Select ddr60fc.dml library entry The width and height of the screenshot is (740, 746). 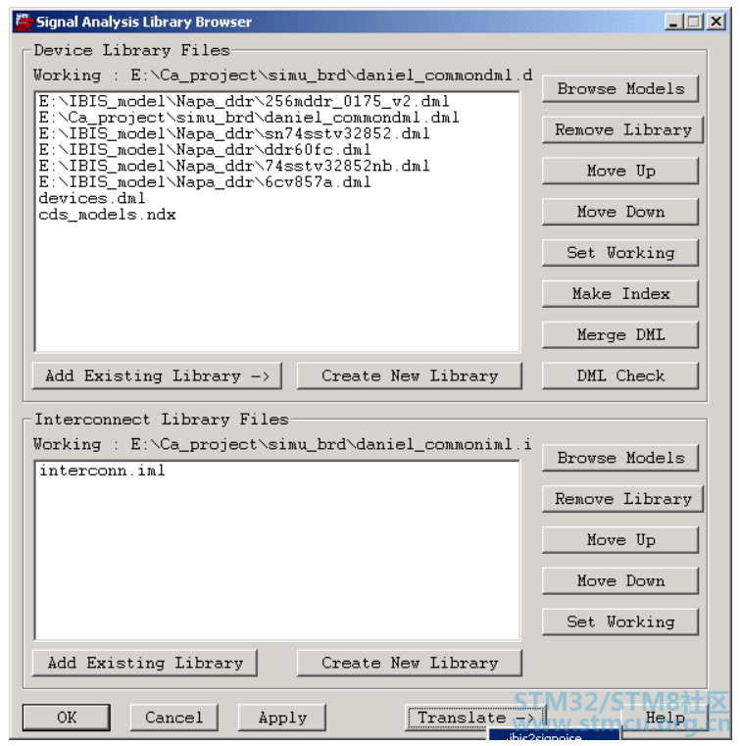point(205,150)
